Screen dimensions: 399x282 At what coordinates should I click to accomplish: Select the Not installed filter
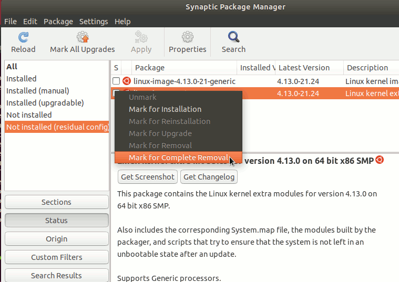[57, 115]
